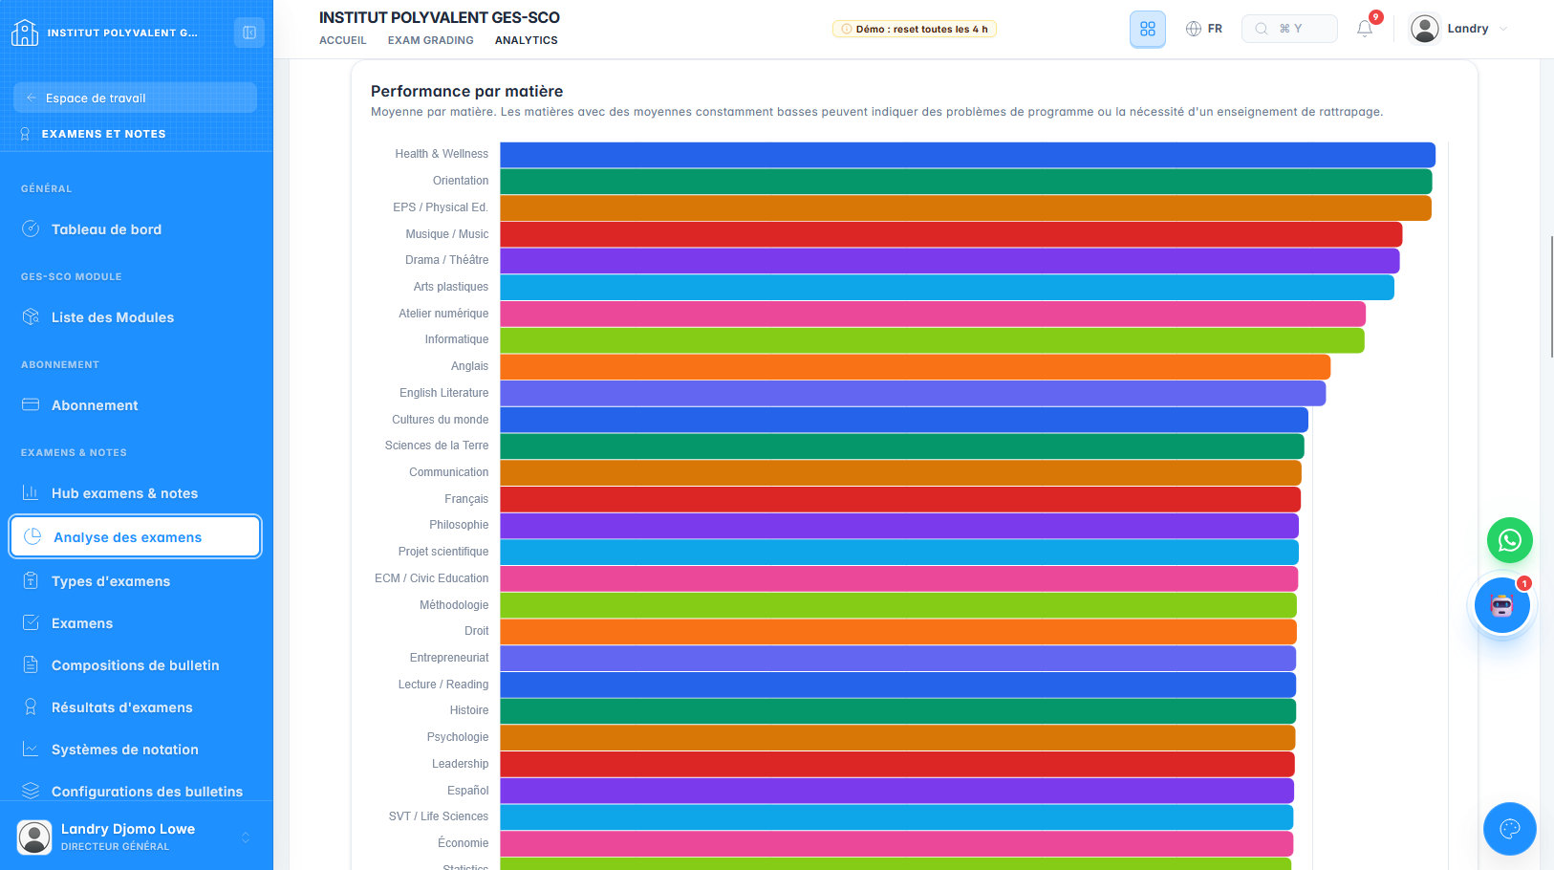The height and width of the screenshot is (870, 1554).
Task: Open the ACCUEIL tab
Action: coord(343,40)
